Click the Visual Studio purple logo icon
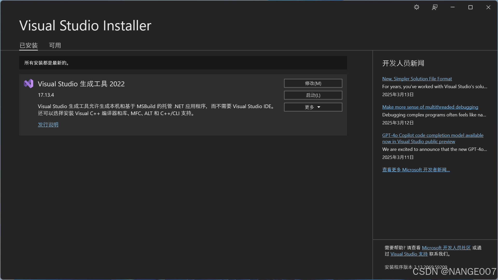Screen dimensions: 498x280 29,83
